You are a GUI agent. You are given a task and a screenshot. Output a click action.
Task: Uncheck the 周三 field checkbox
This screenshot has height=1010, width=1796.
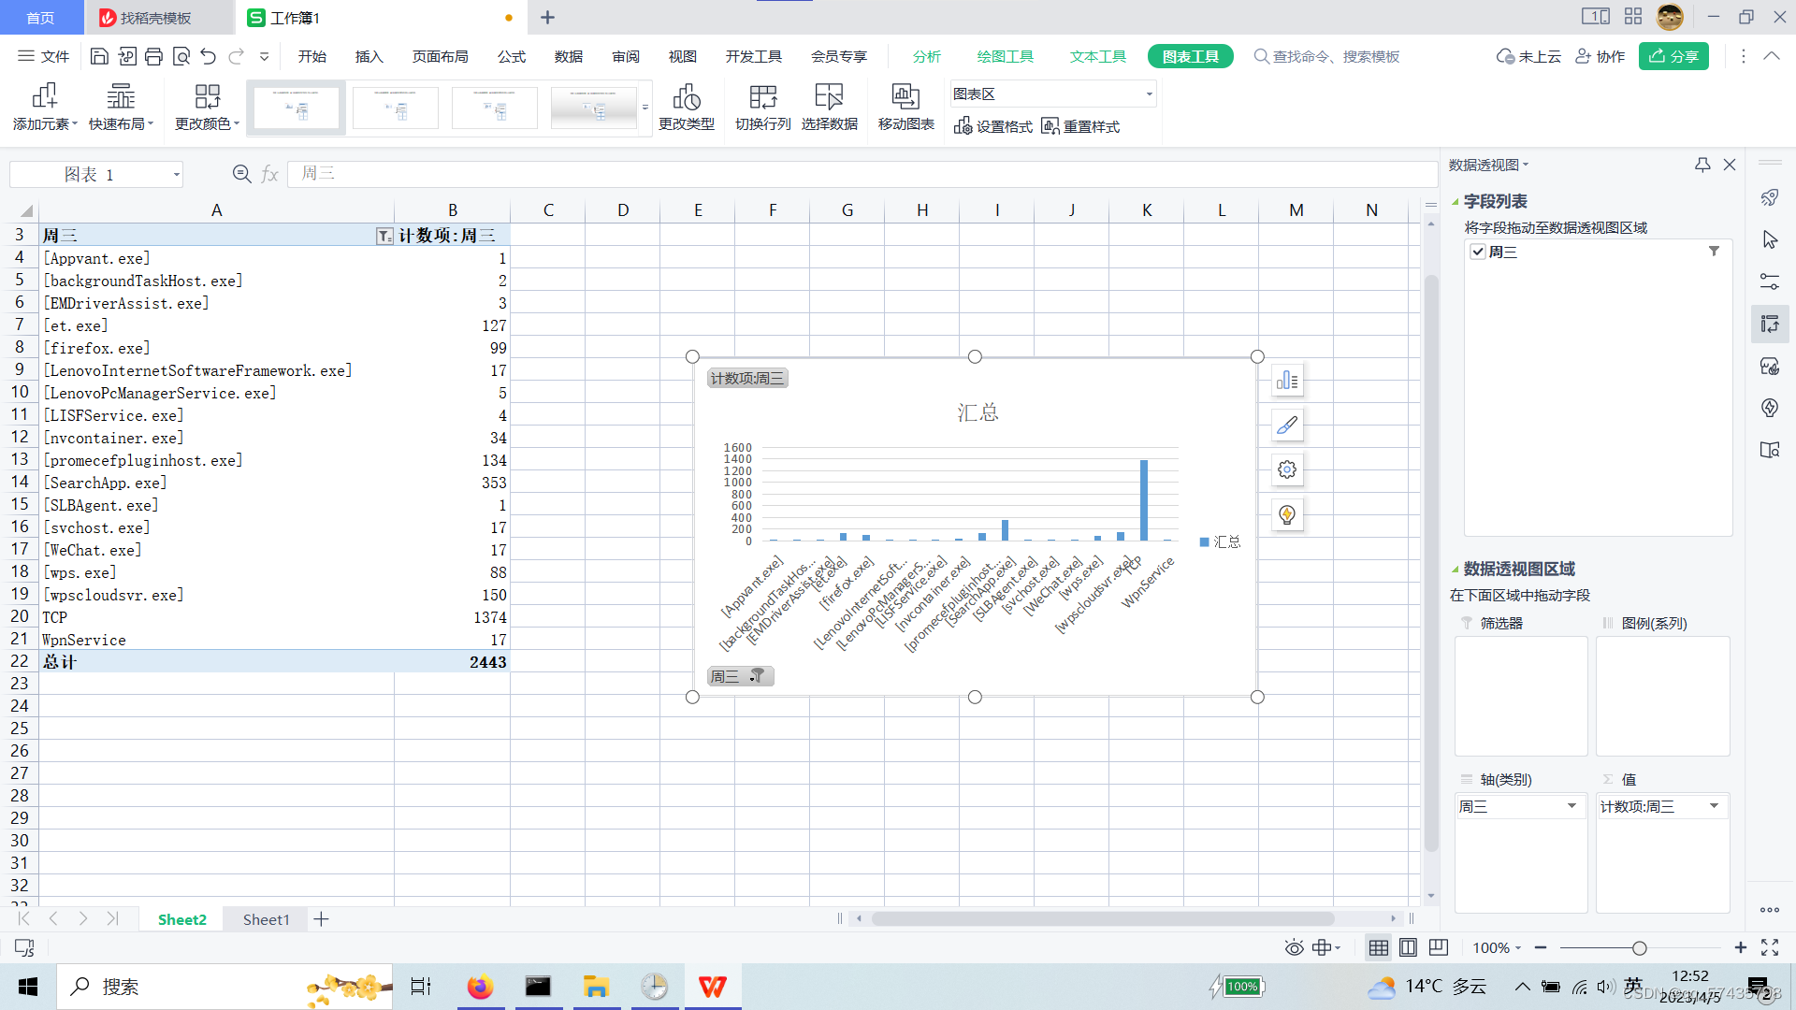coord(1478,252)
